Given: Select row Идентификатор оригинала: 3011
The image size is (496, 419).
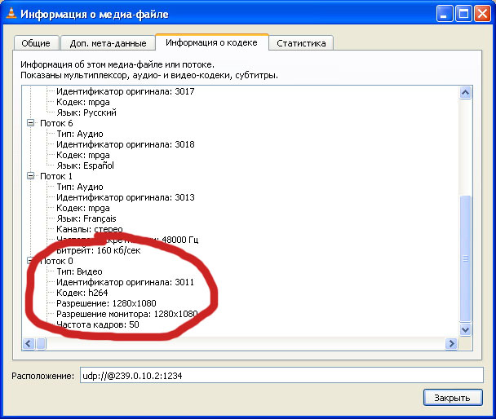Looking at the screenshot, I should (125, 282).
